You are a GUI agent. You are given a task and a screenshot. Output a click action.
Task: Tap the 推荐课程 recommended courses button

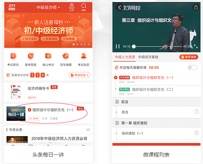(x=189, y=57)
